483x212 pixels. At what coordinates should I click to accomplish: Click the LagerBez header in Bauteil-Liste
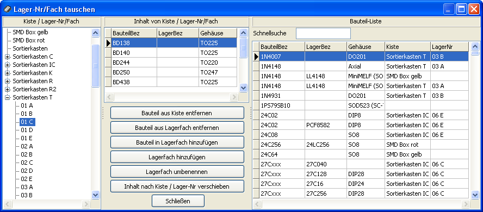(x=326, y=47)
